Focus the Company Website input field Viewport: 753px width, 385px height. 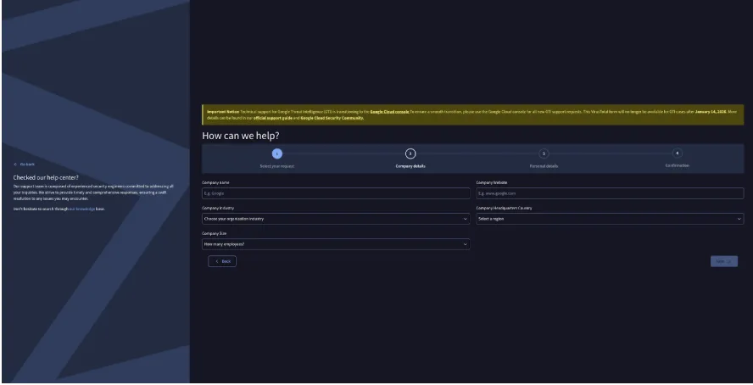[610, 193]
